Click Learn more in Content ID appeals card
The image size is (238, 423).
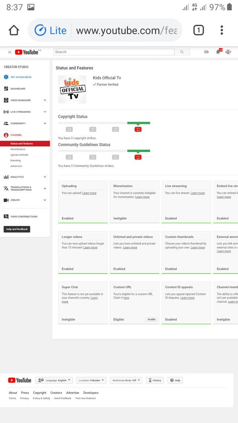click(x=188, y=298)
